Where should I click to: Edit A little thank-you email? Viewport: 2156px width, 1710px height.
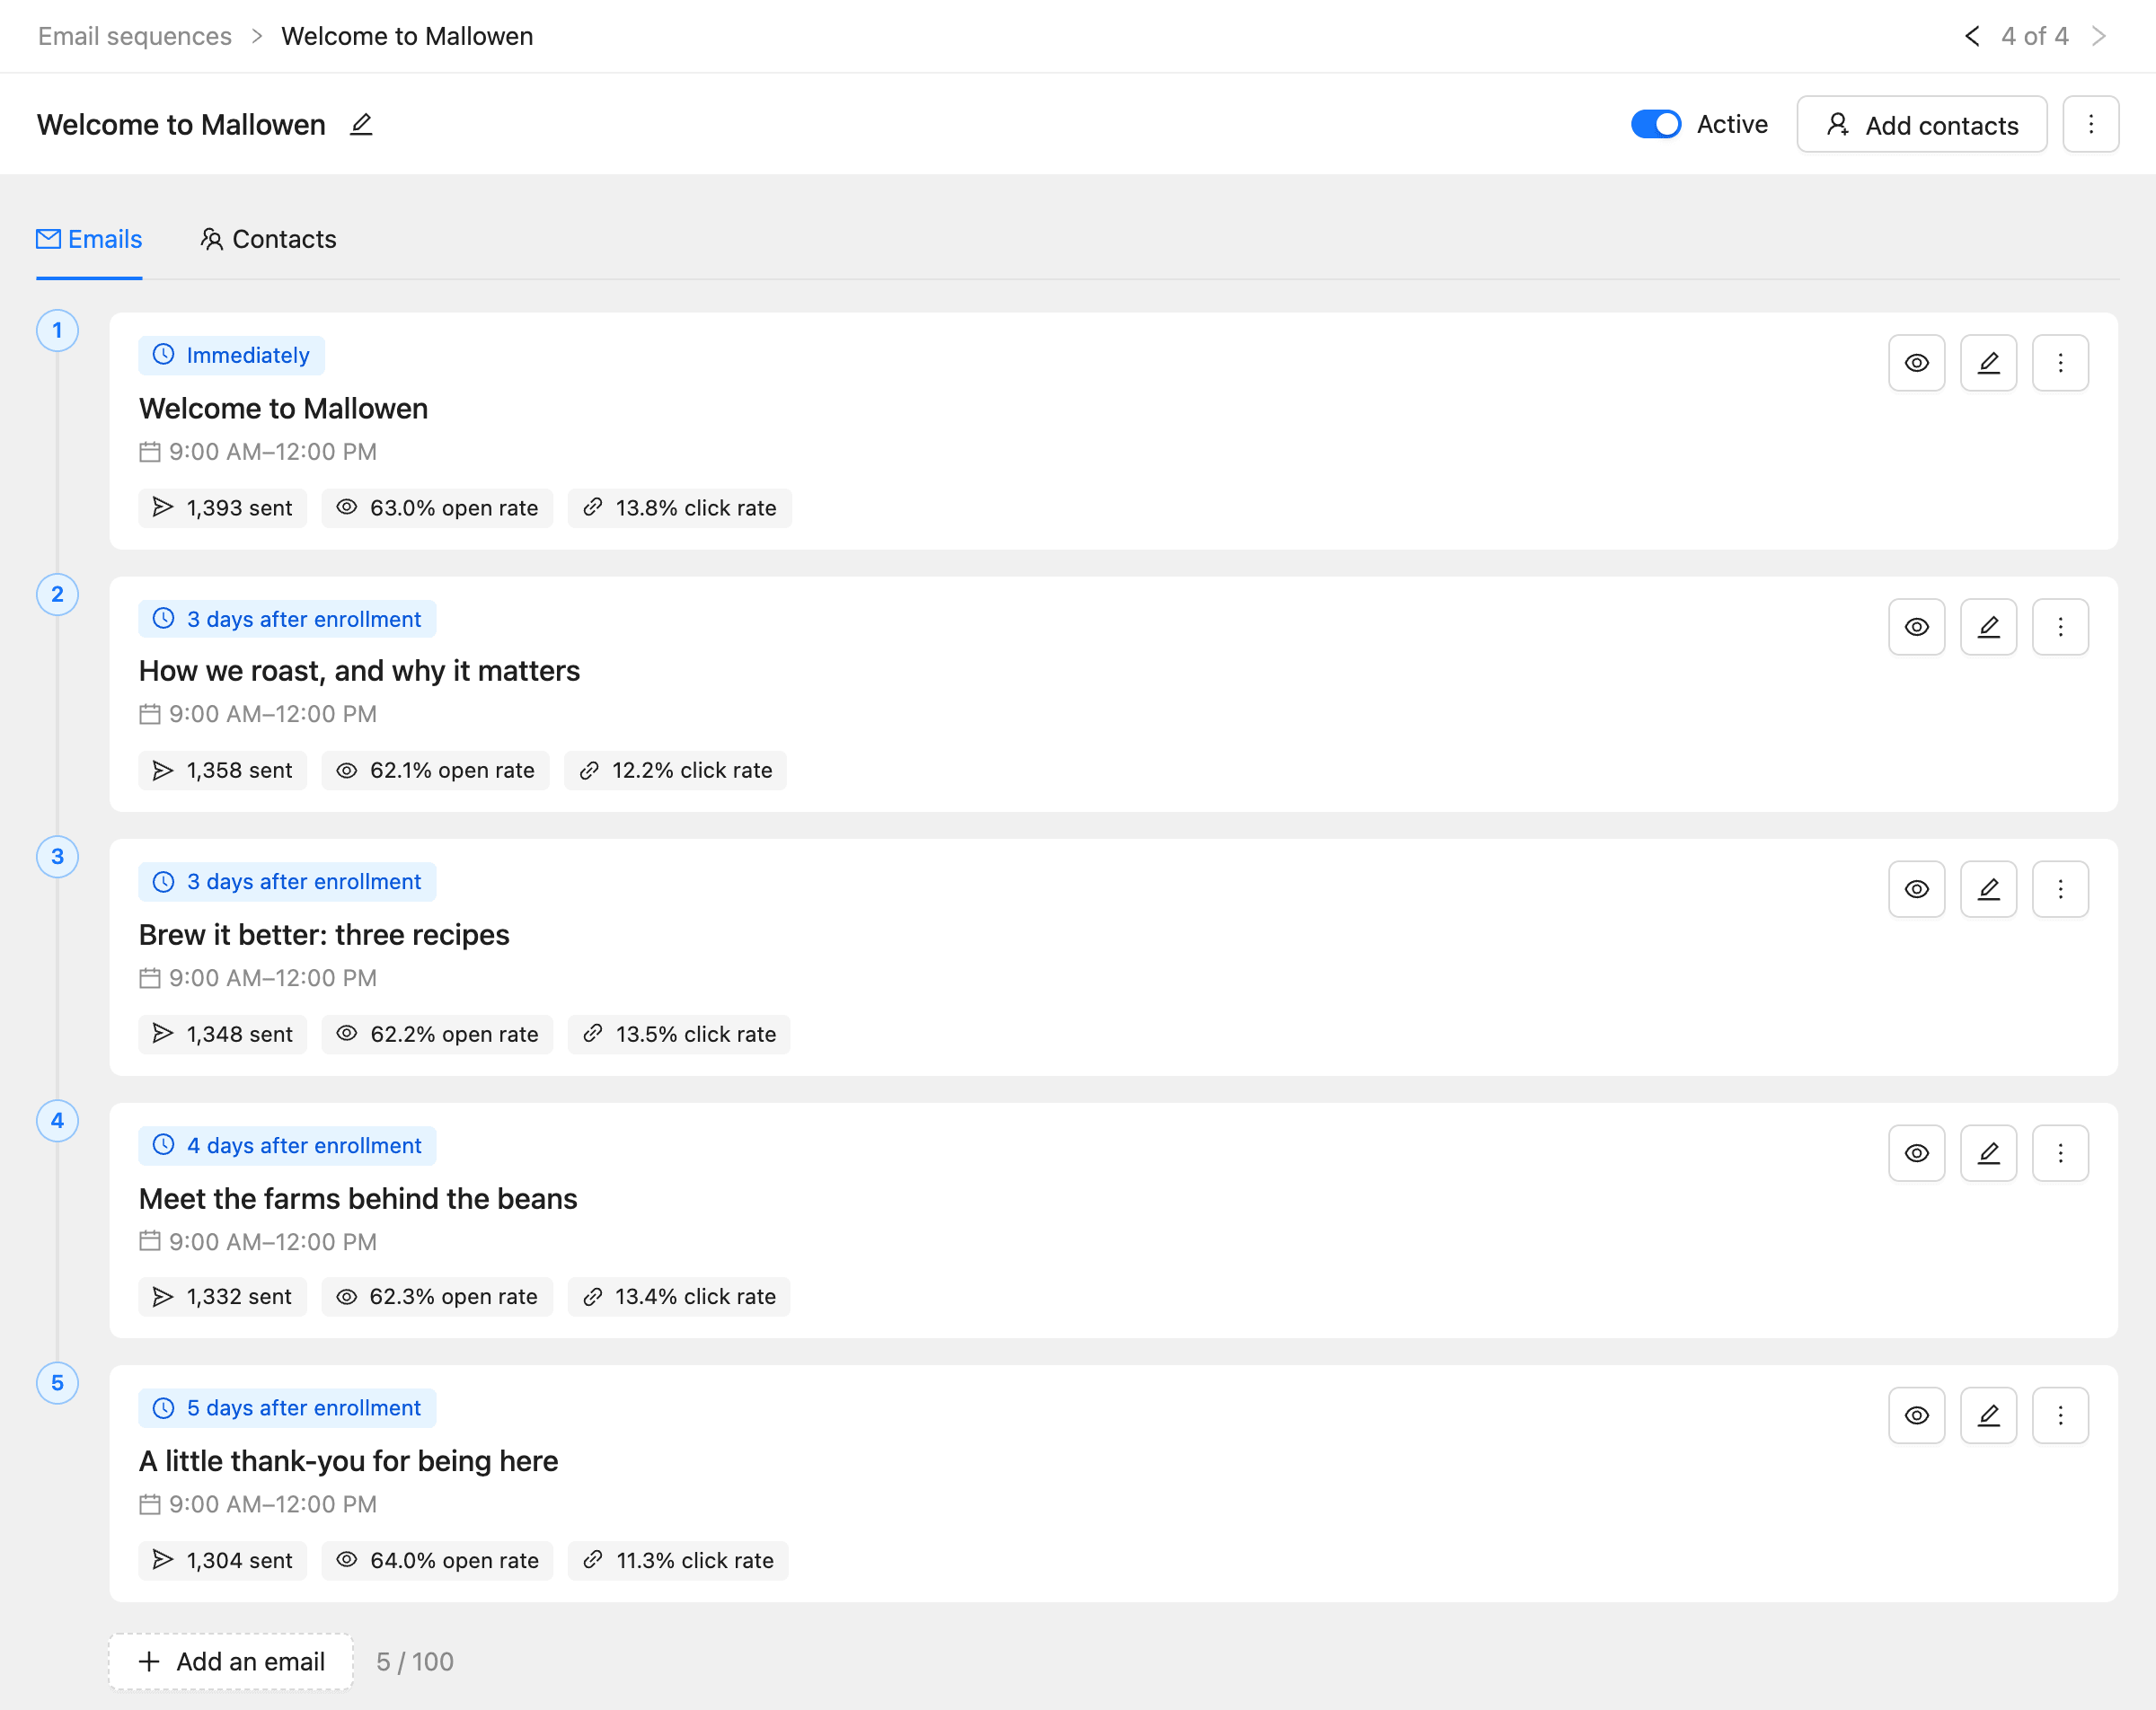point(1988,1415)
